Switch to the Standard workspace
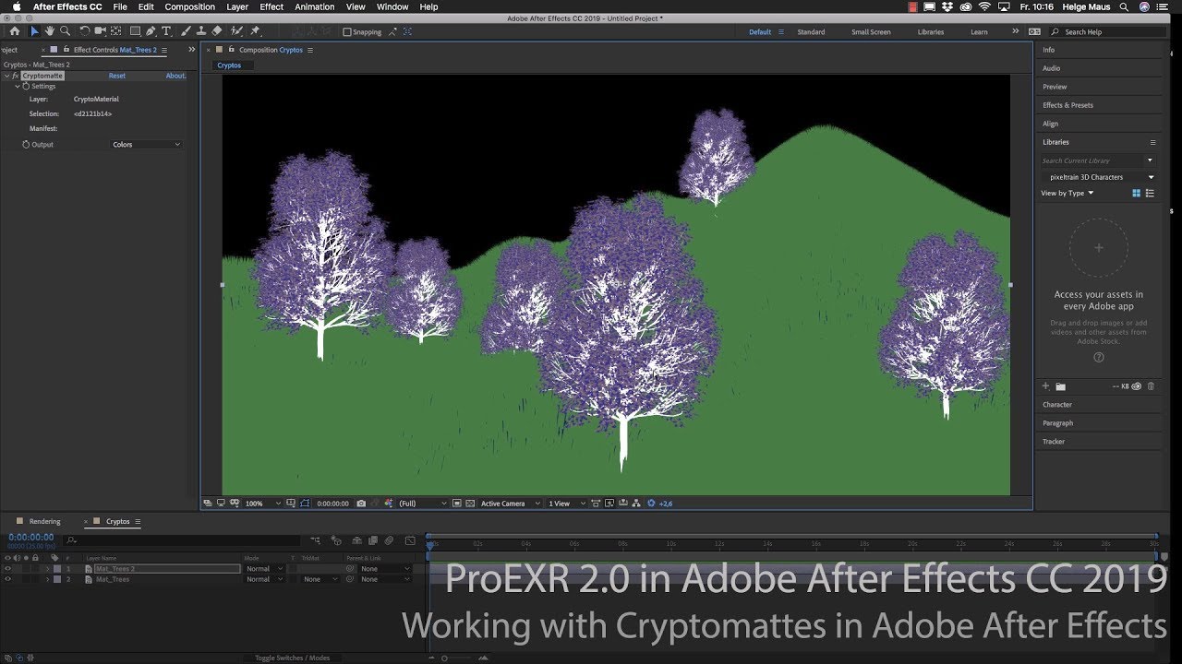 coord(811,31)
